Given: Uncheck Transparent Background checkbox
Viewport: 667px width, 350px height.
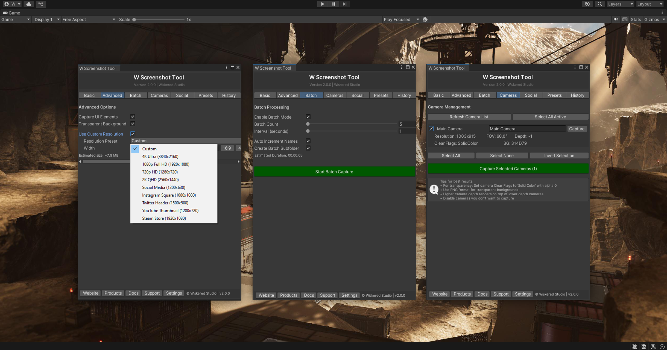Looking at the screenshot, I should pyautogui.click(x=133, y=124).
